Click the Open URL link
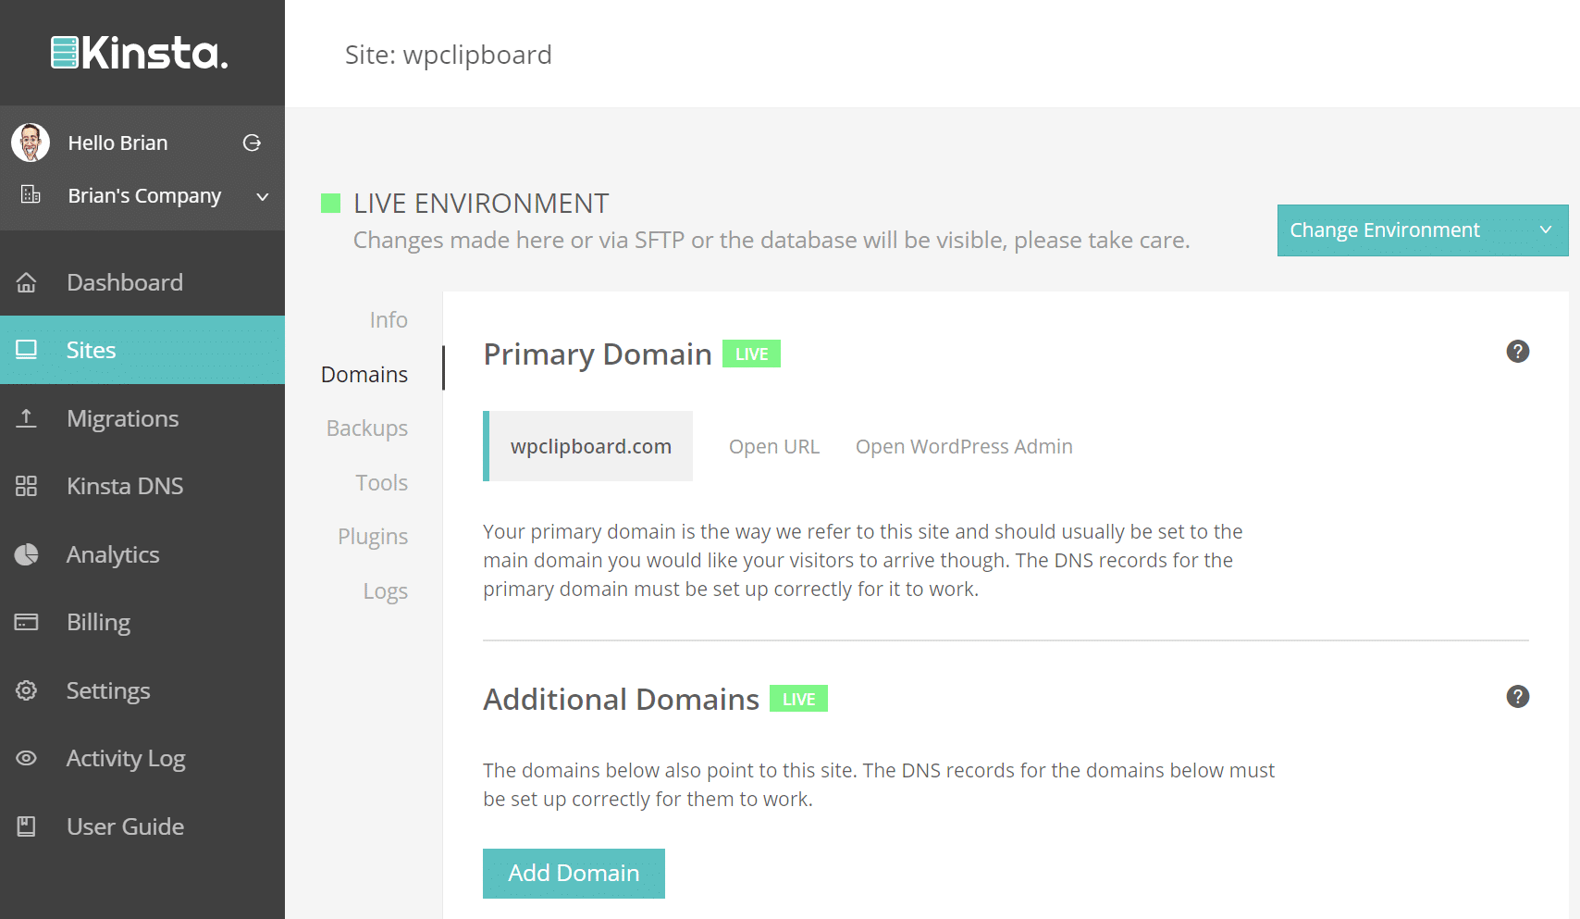The image size is (1580, 919). click(x=774, y=446)
